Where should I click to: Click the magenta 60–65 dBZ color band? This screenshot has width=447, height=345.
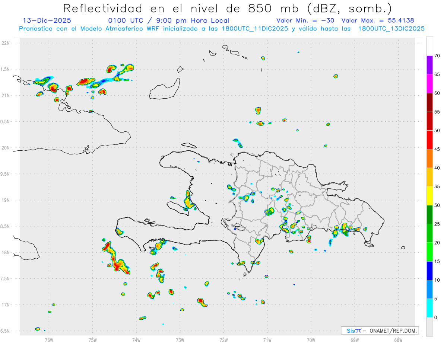[x=429, y=84]
